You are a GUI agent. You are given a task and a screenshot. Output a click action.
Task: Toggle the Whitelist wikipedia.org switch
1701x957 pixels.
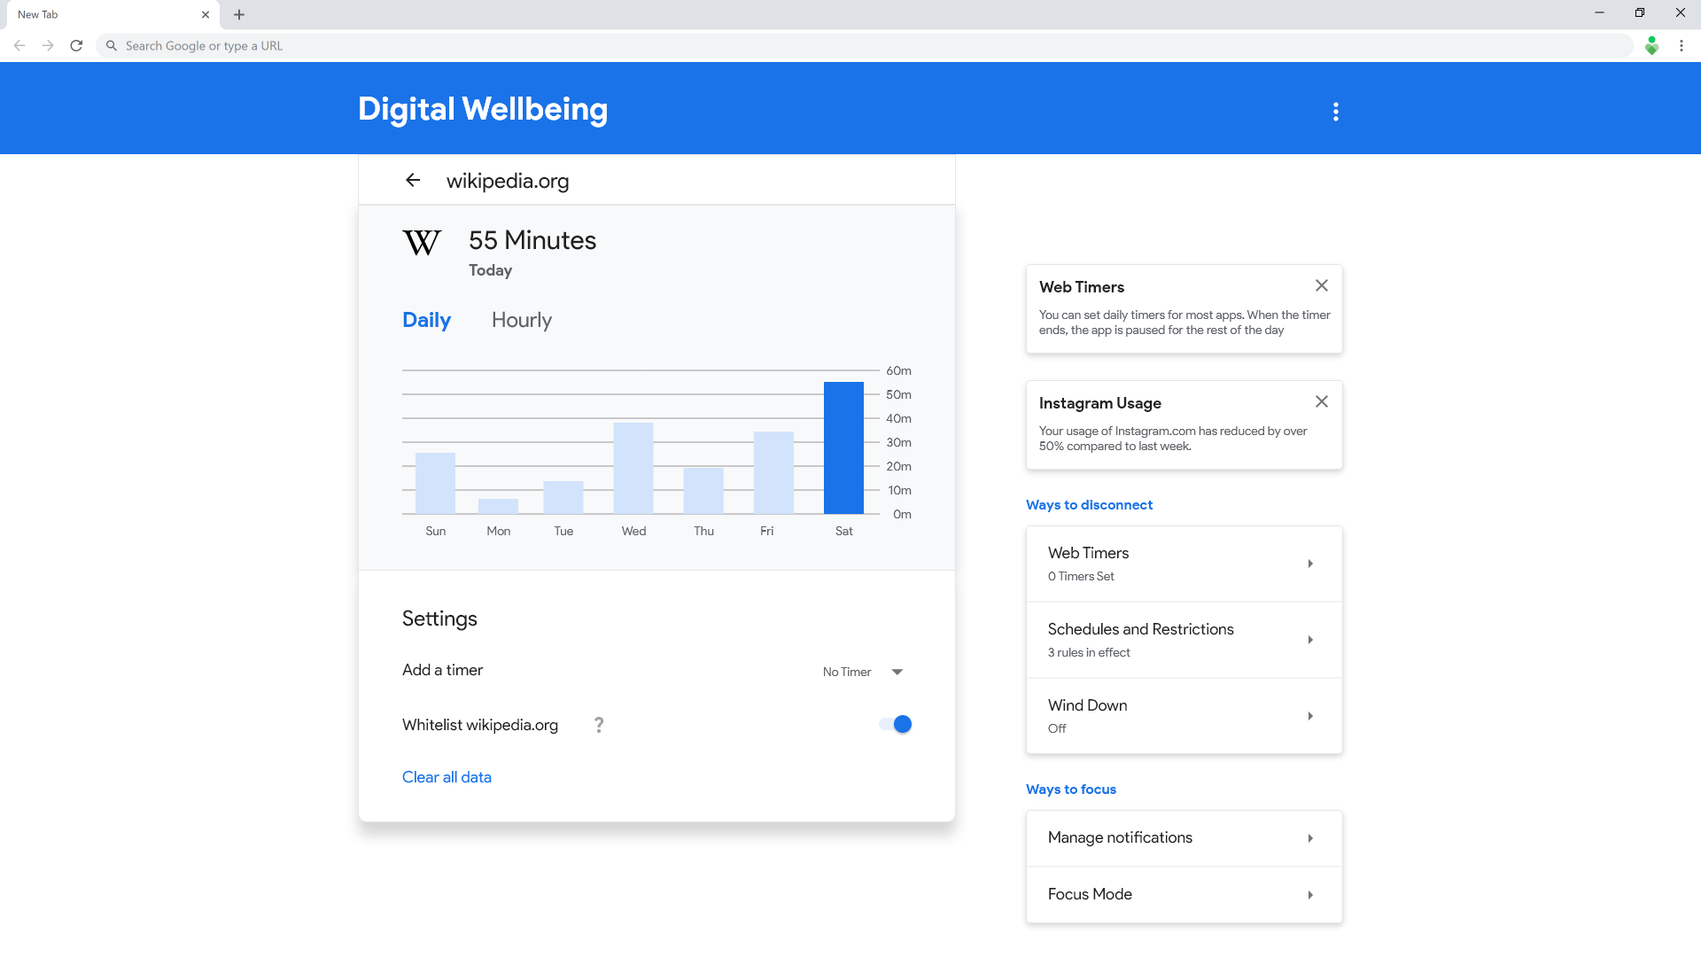coord(896,725)
